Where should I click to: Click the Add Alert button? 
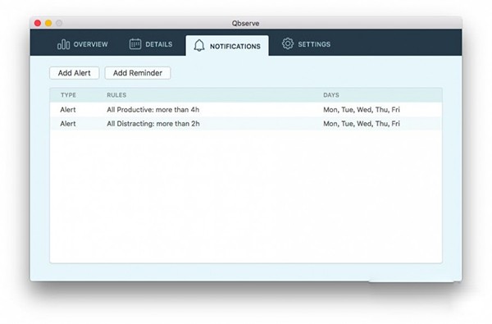(75, 73)
